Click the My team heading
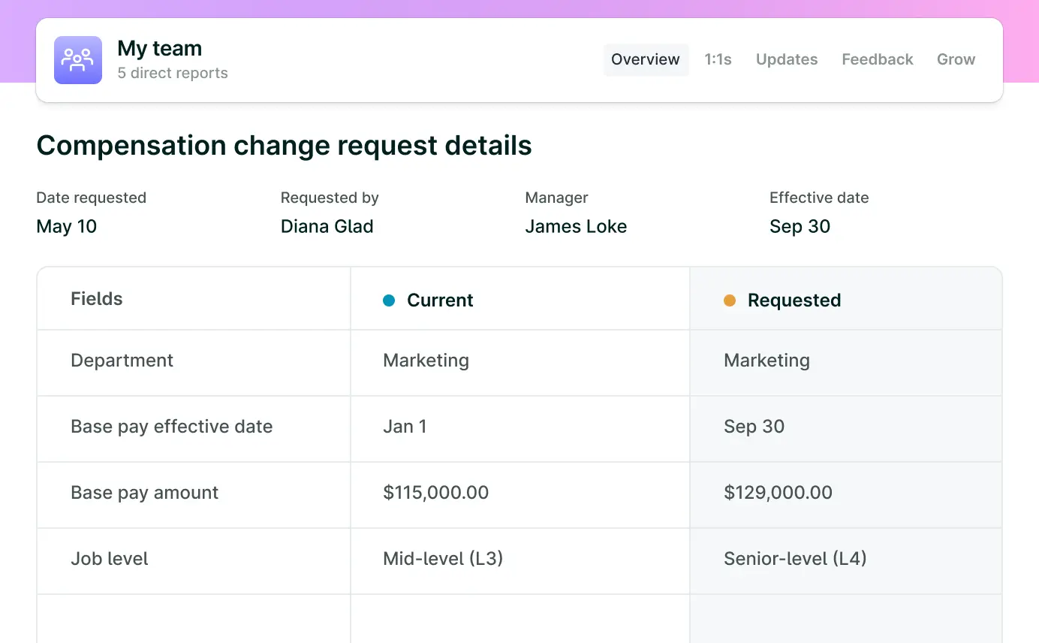The height and width of the screenshot is (643, 1039). (x=159, y=48)
